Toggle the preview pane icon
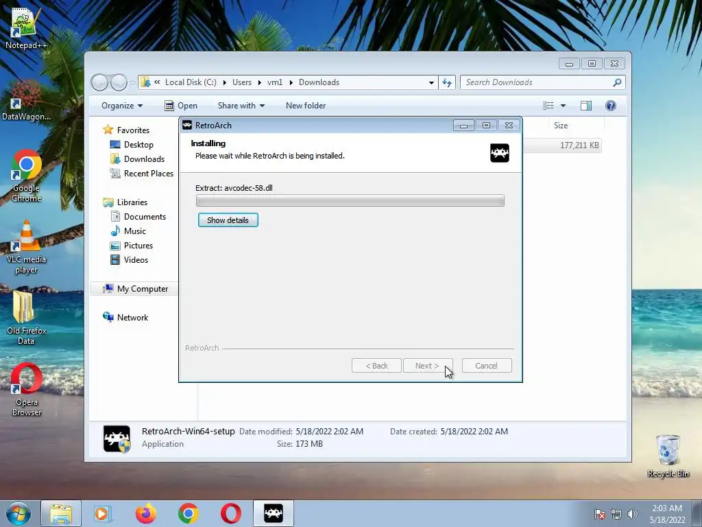Image resolution: width=702 pixels, height=527 pixels. pos(585,106)
